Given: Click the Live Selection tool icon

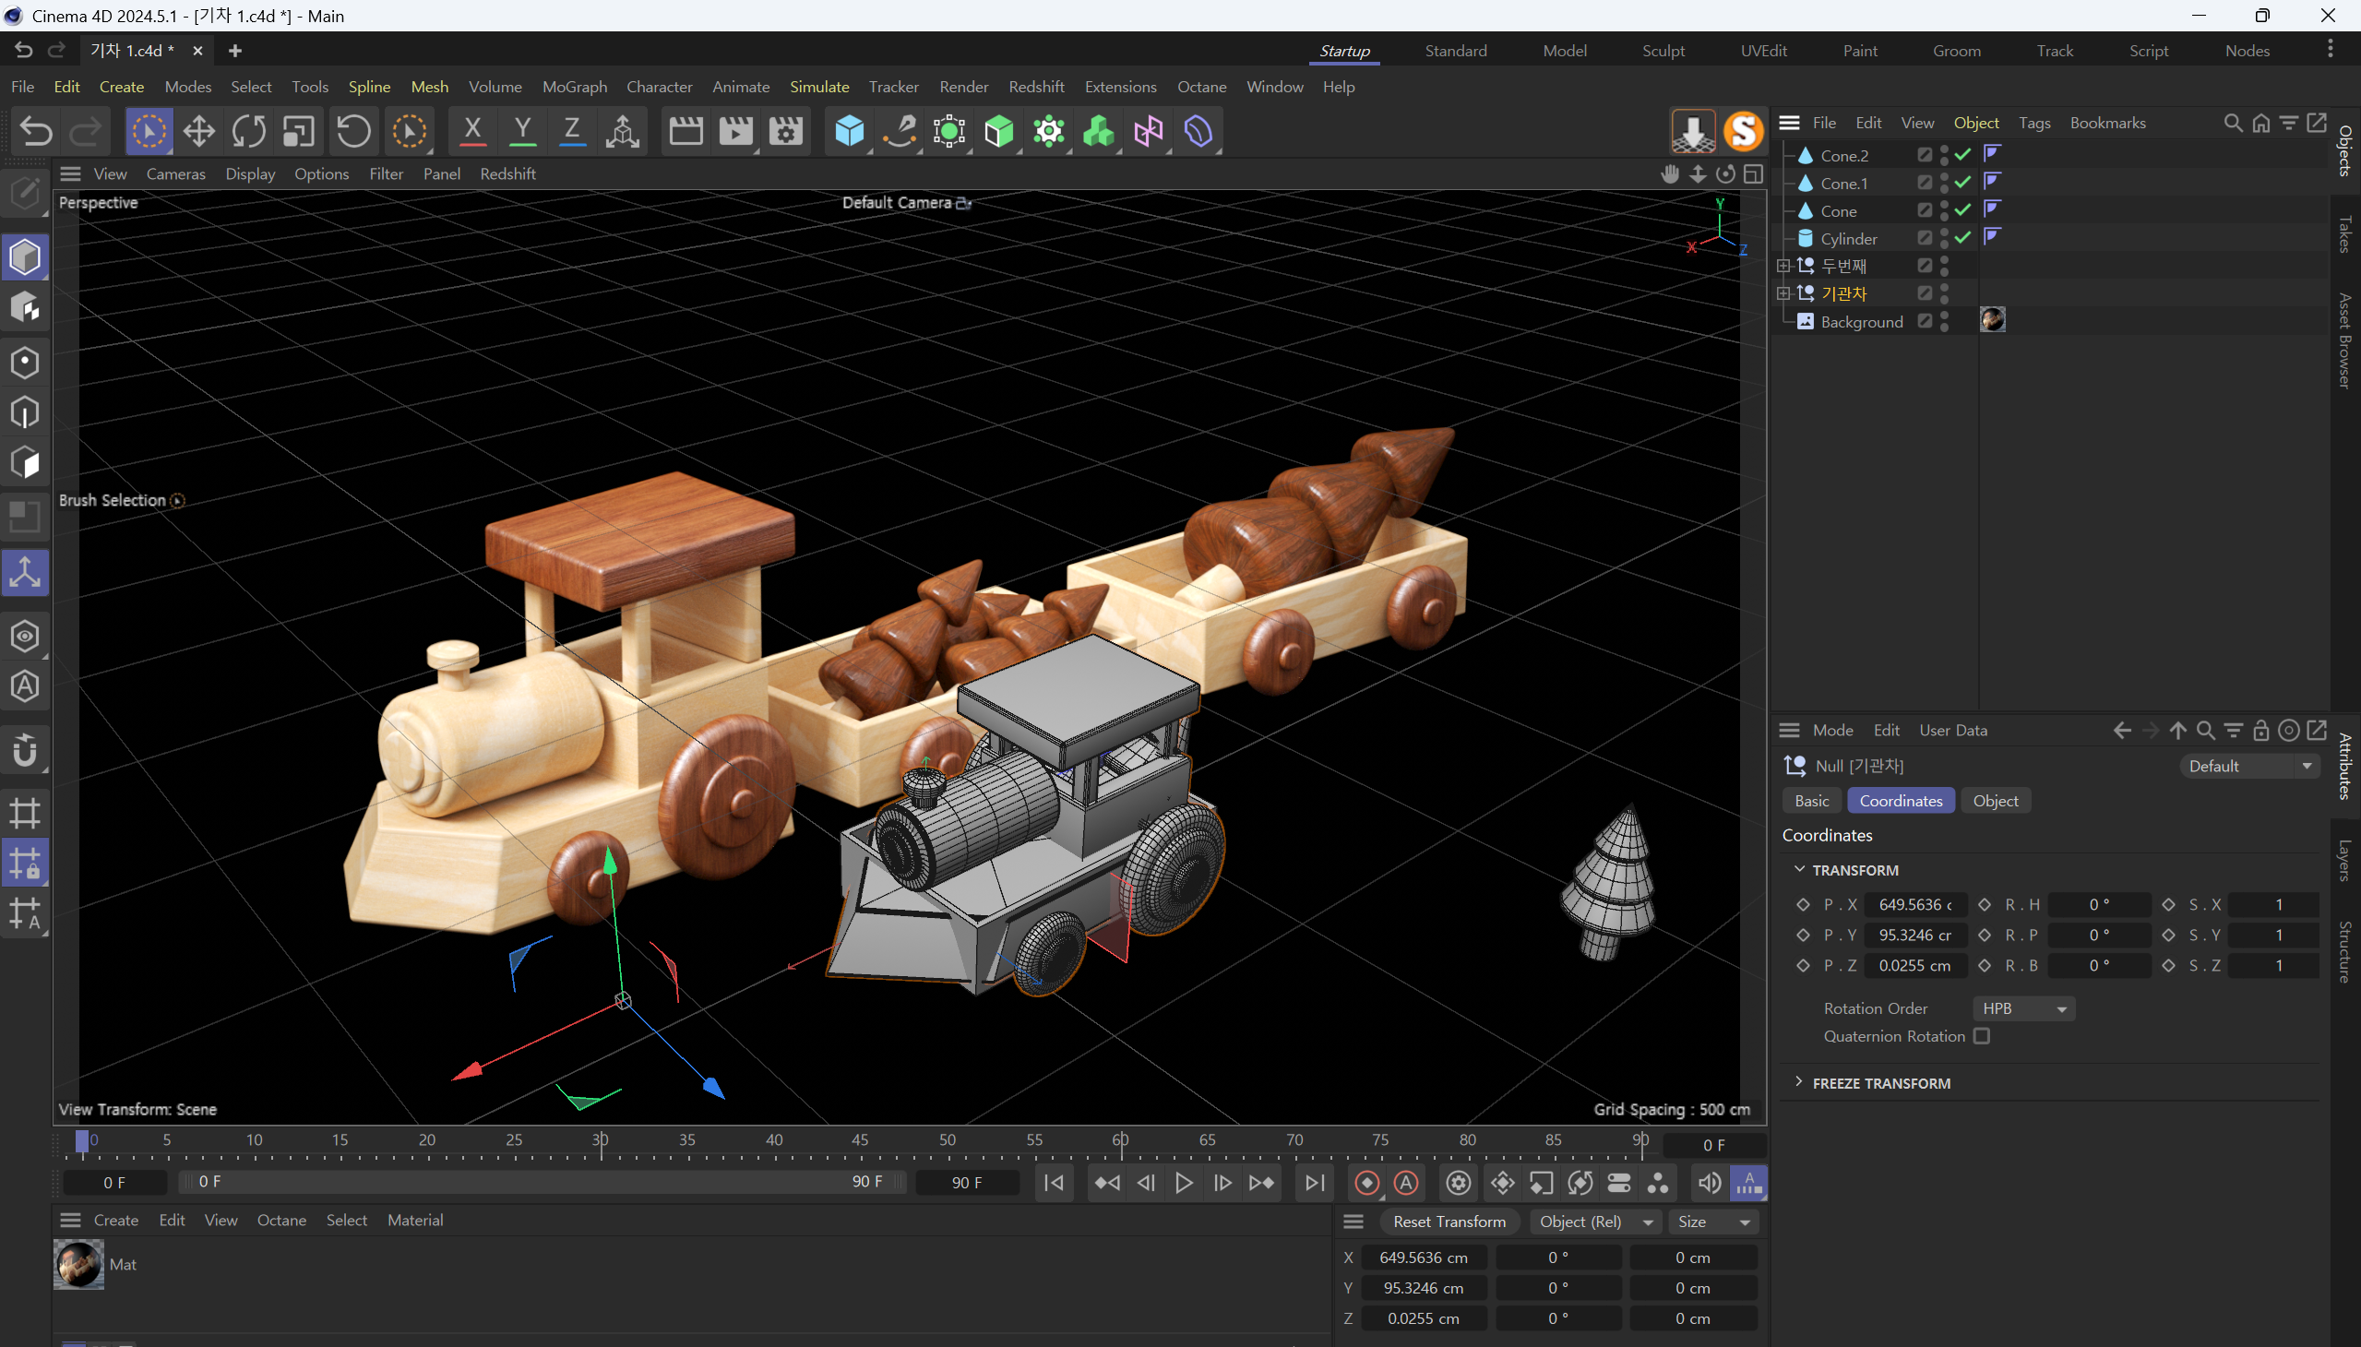Looking at the screenshot, I should coord(149,131).
